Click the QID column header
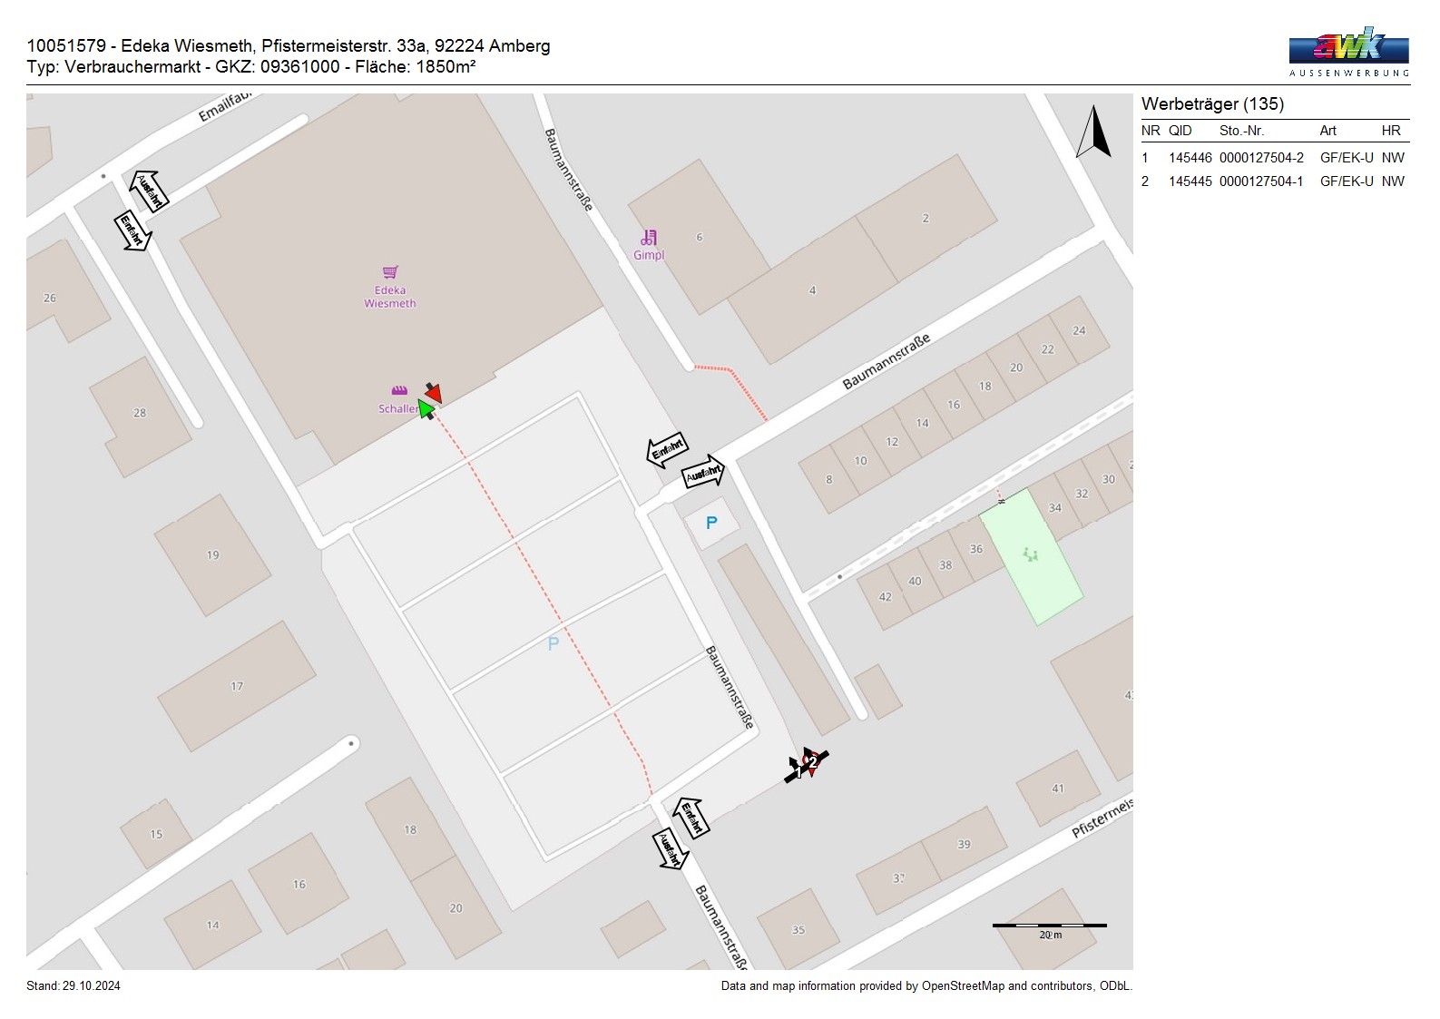The width and height of the screenshot is (1440, 1019). pyautogui.click(x=1180, y=131)
